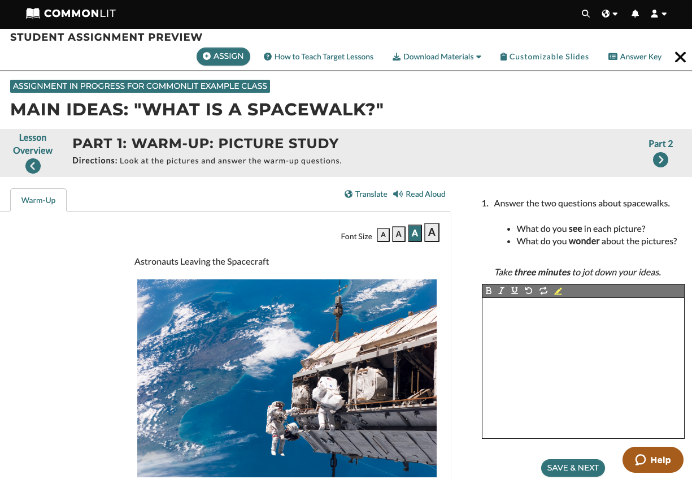Toggle bold in the answer editor
Screen dimensions: 692x479
489,291
